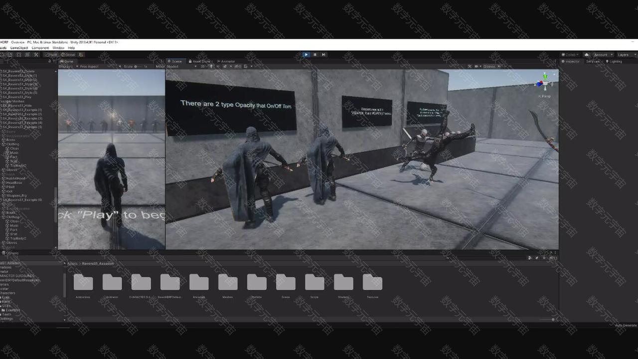Screen dimensions: 638x359
Task: Open the Gizmos dropdown
Action: pos(490,66)
